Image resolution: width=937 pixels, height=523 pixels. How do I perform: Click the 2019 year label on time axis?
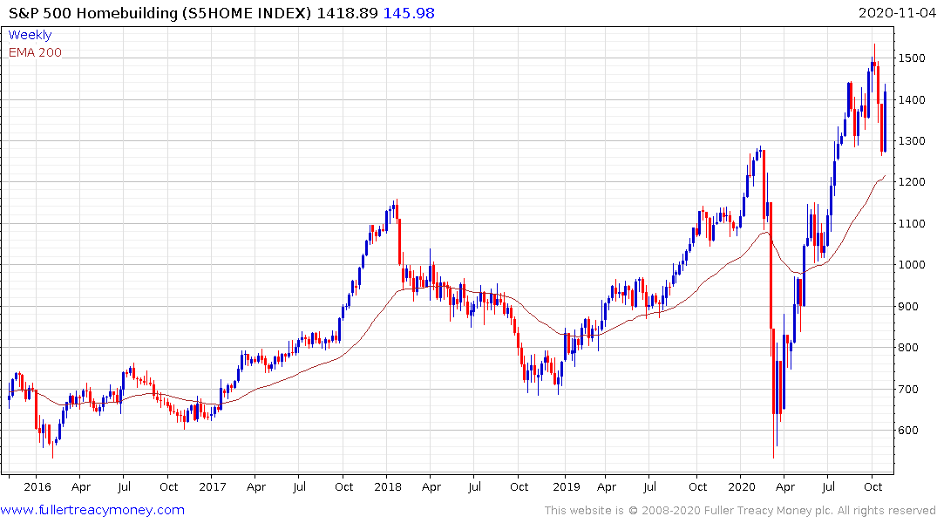point(566,486)
